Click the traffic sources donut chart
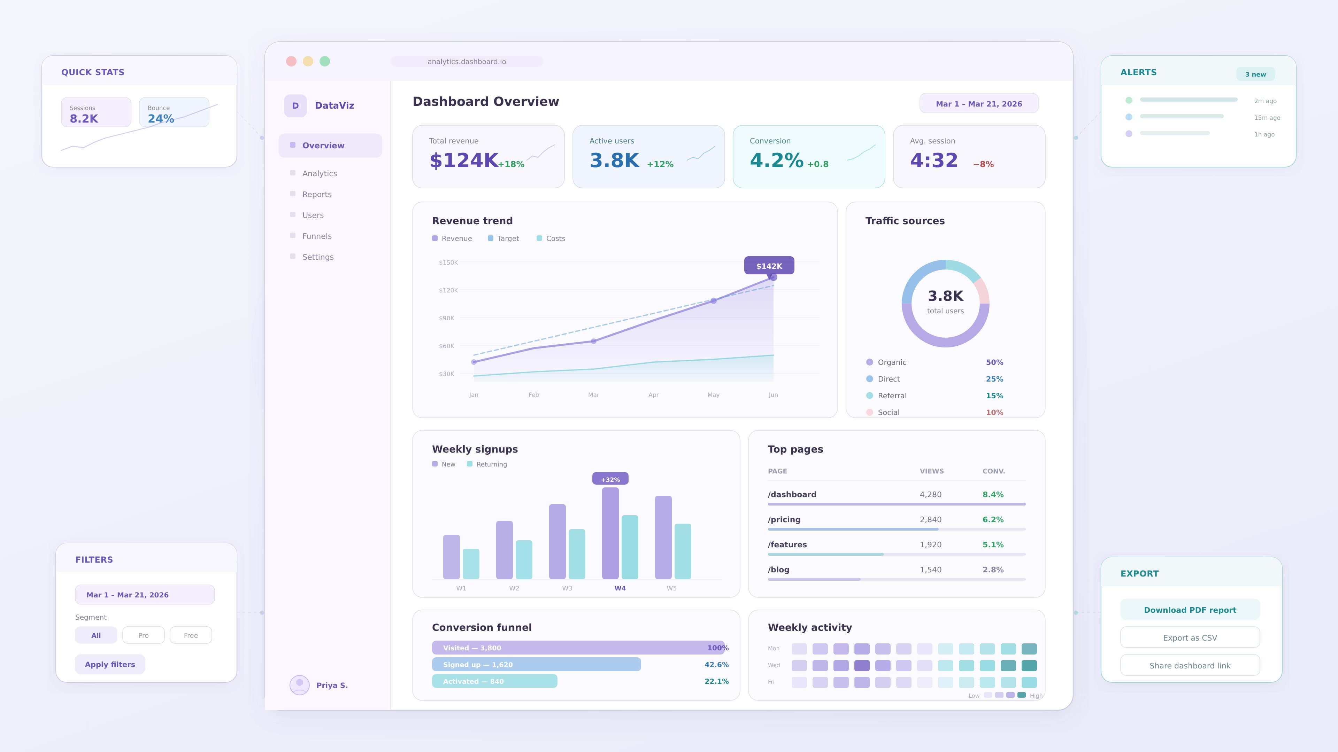Viewport: 1338px width, 752px height. (x=945, y=304)
